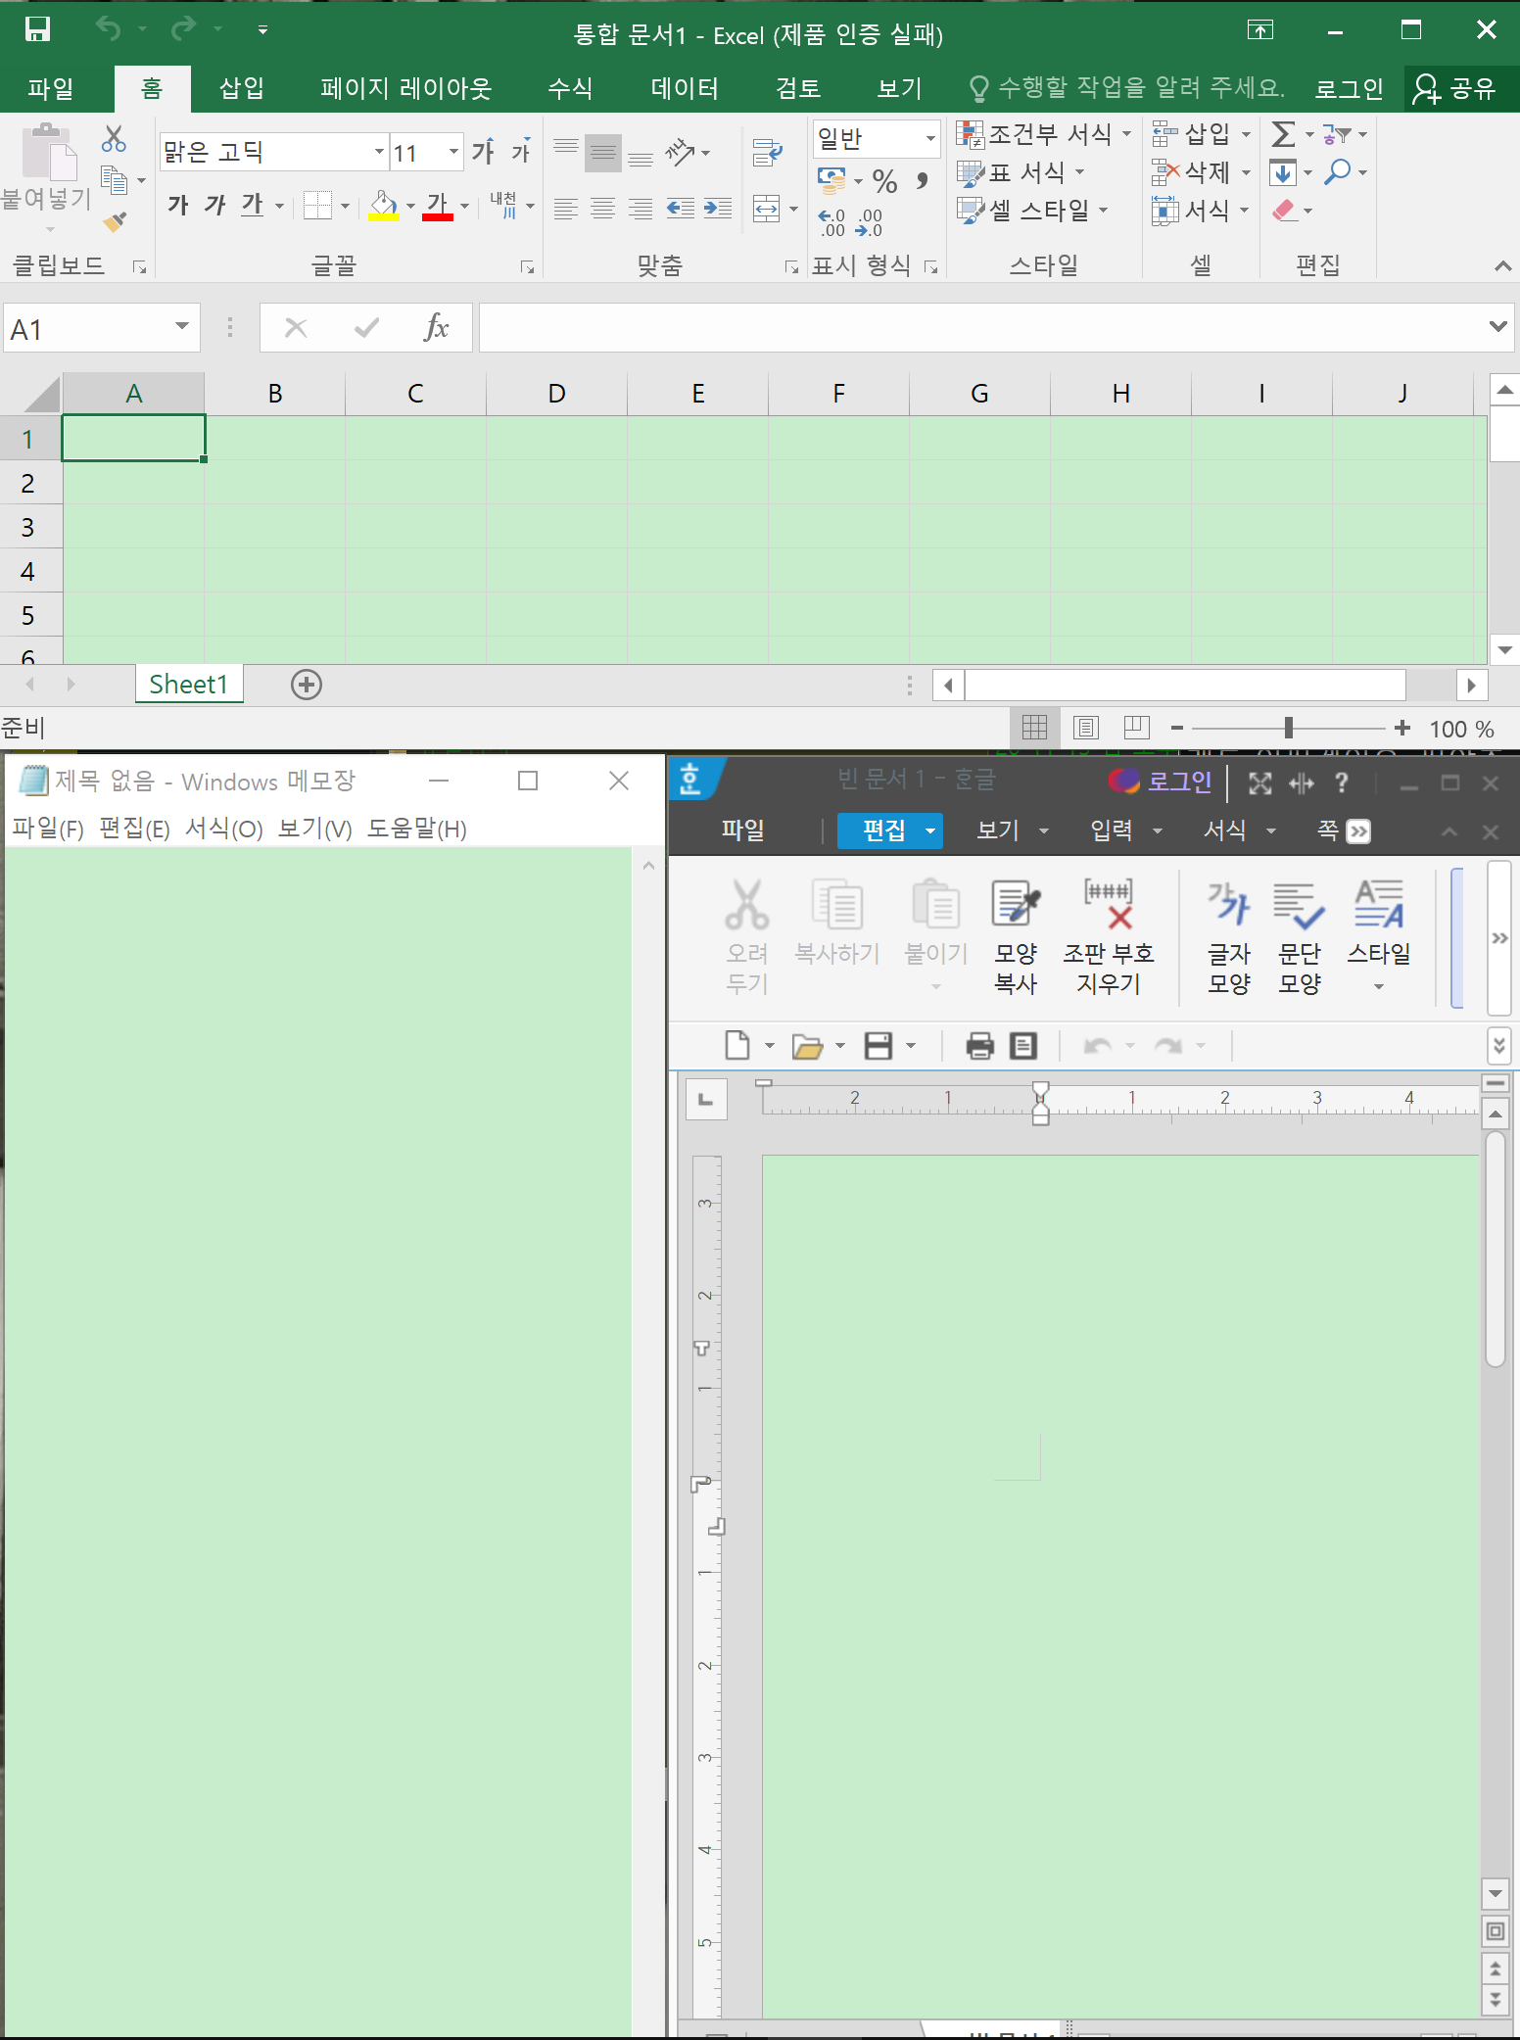
Task: Select the Sheet1 tab
Action: coord(188,684)
